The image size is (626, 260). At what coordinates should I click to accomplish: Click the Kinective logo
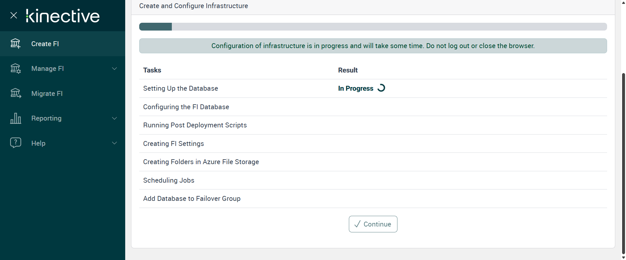tap(63, 16)
